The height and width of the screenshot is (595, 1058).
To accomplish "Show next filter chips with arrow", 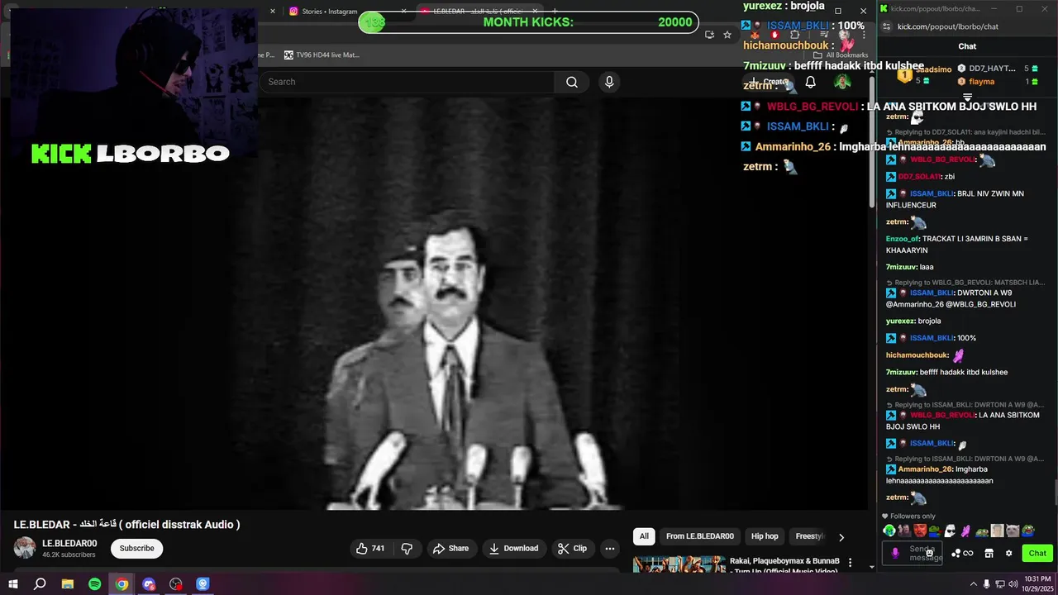I will (841, 537).
